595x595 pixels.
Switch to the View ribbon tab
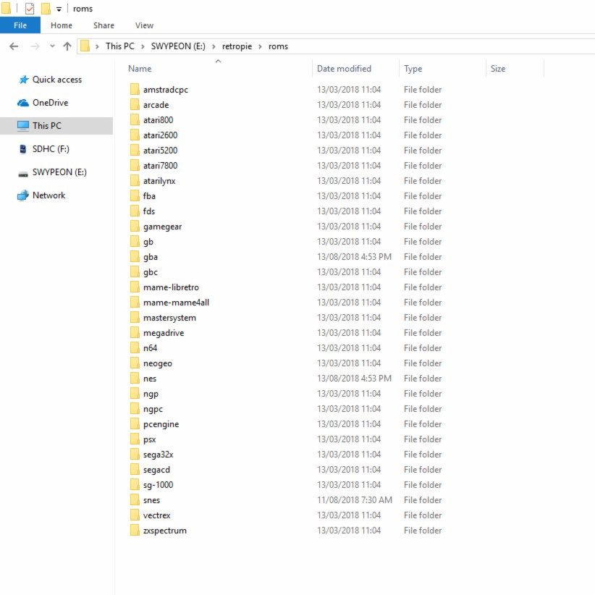coord(144,25)
